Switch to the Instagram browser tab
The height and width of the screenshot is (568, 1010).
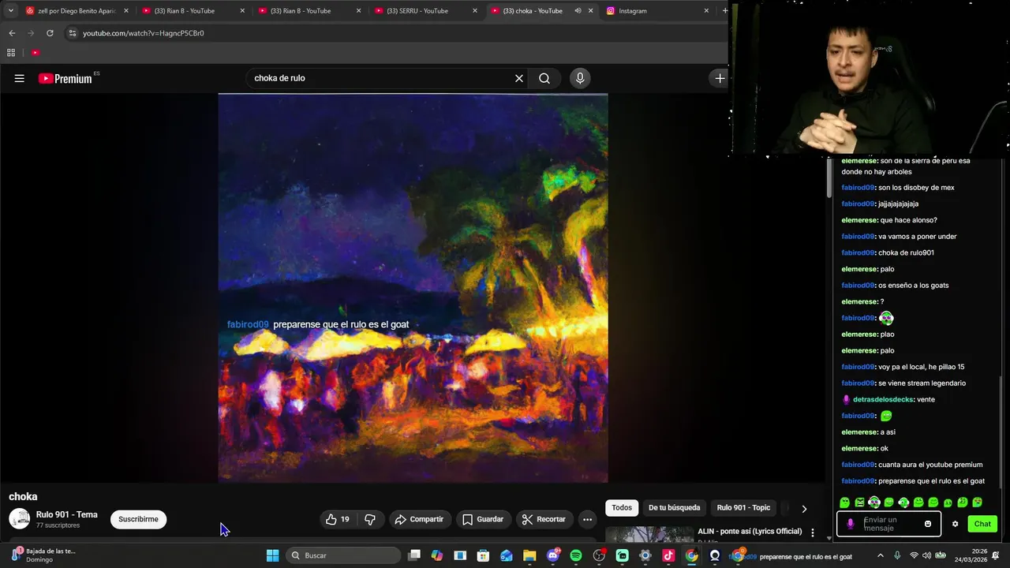(x=658, y=11)
